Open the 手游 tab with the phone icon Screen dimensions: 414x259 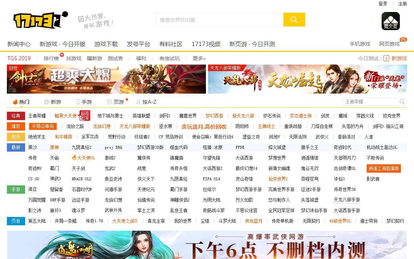coord(84,102)
